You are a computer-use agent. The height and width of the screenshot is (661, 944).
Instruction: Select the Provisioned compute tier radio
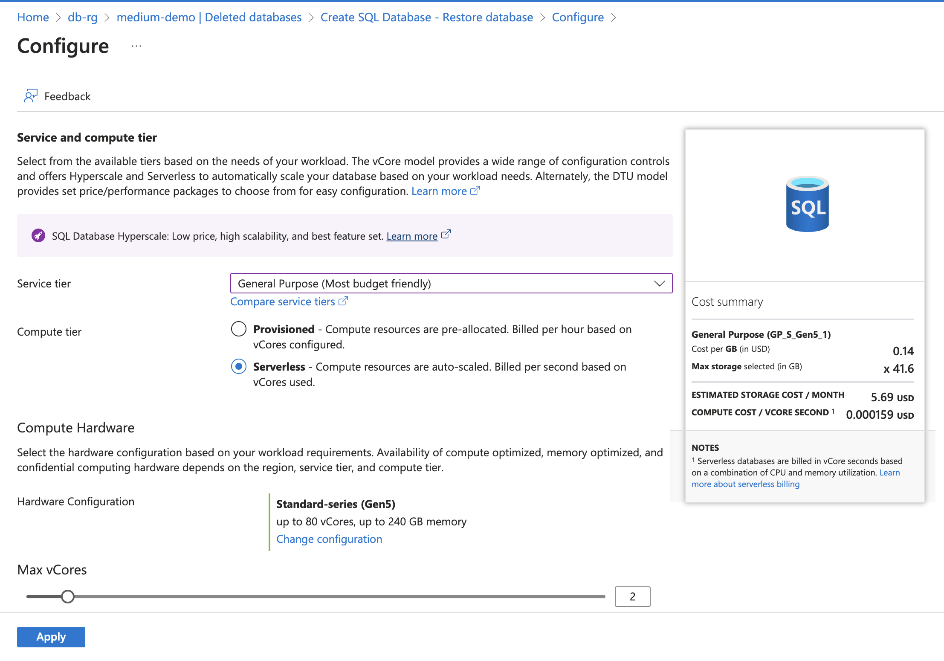[x=239, y=329]
